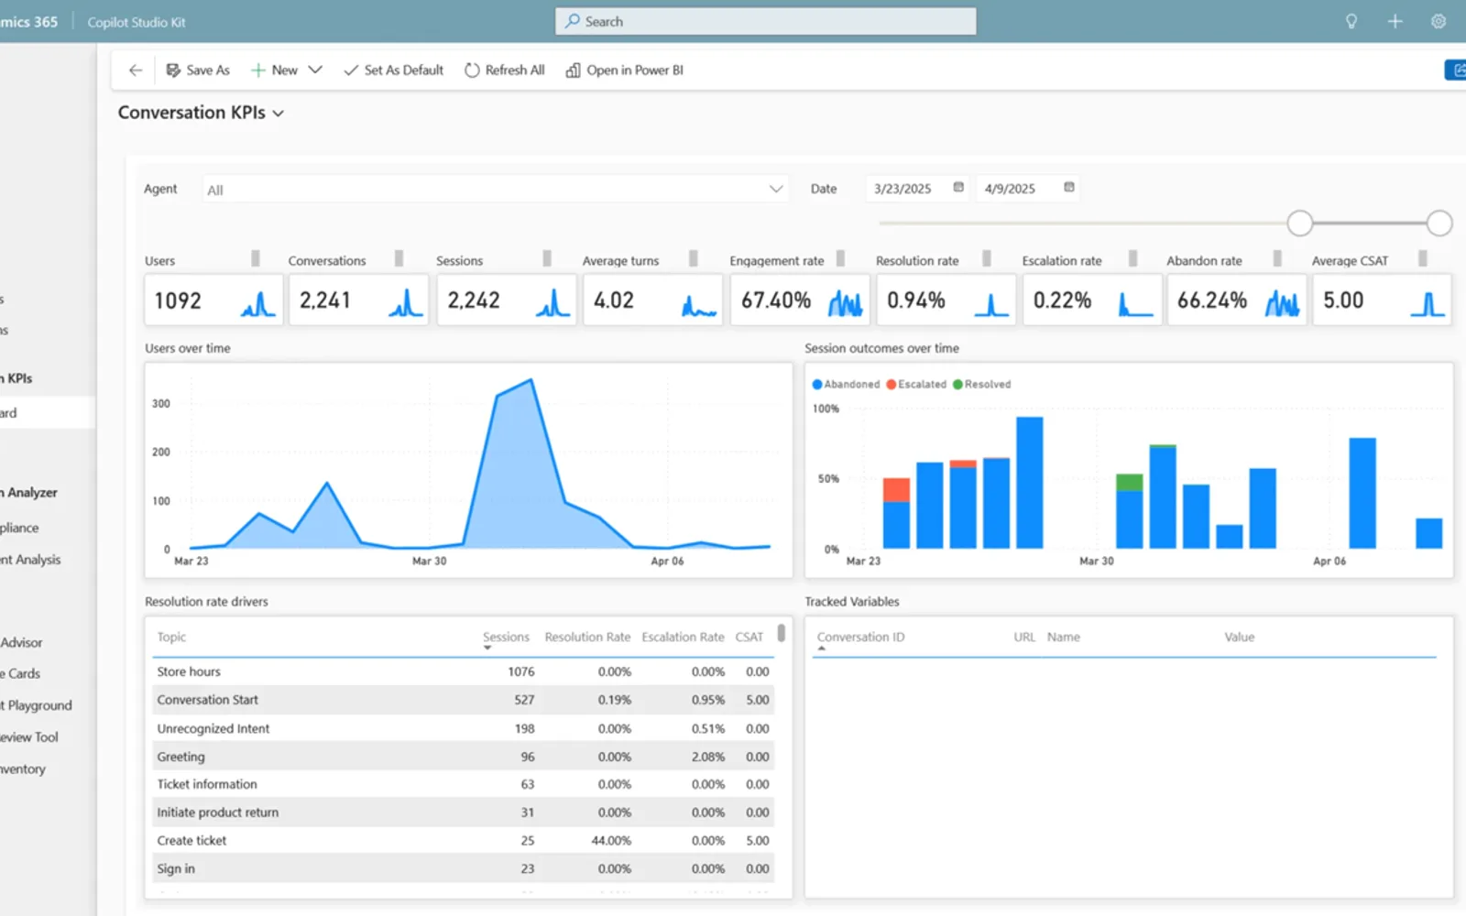Click the plus icon in header
The height and width of the screenshot is (916, 1466).
(x=1395, y=21)
